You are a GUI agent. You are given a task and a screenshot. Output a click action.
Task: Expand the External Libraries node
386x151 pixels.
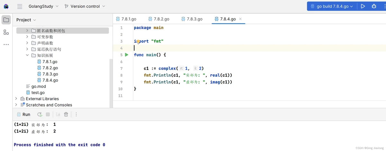pos(16,99)
